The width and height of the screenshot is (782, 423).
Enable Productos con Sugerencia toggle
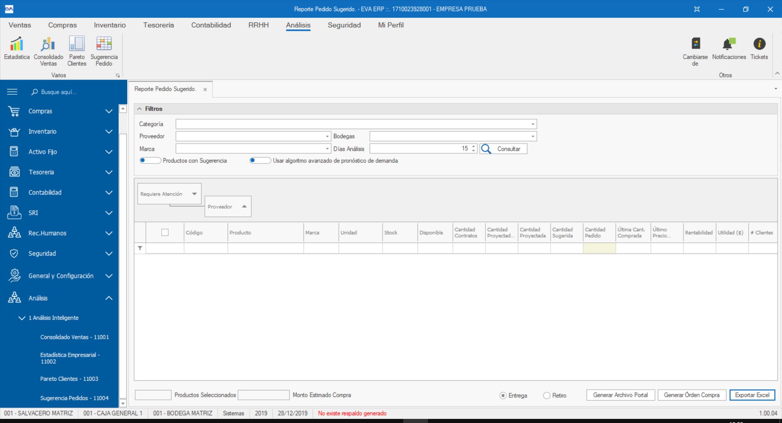coord(150,161)
